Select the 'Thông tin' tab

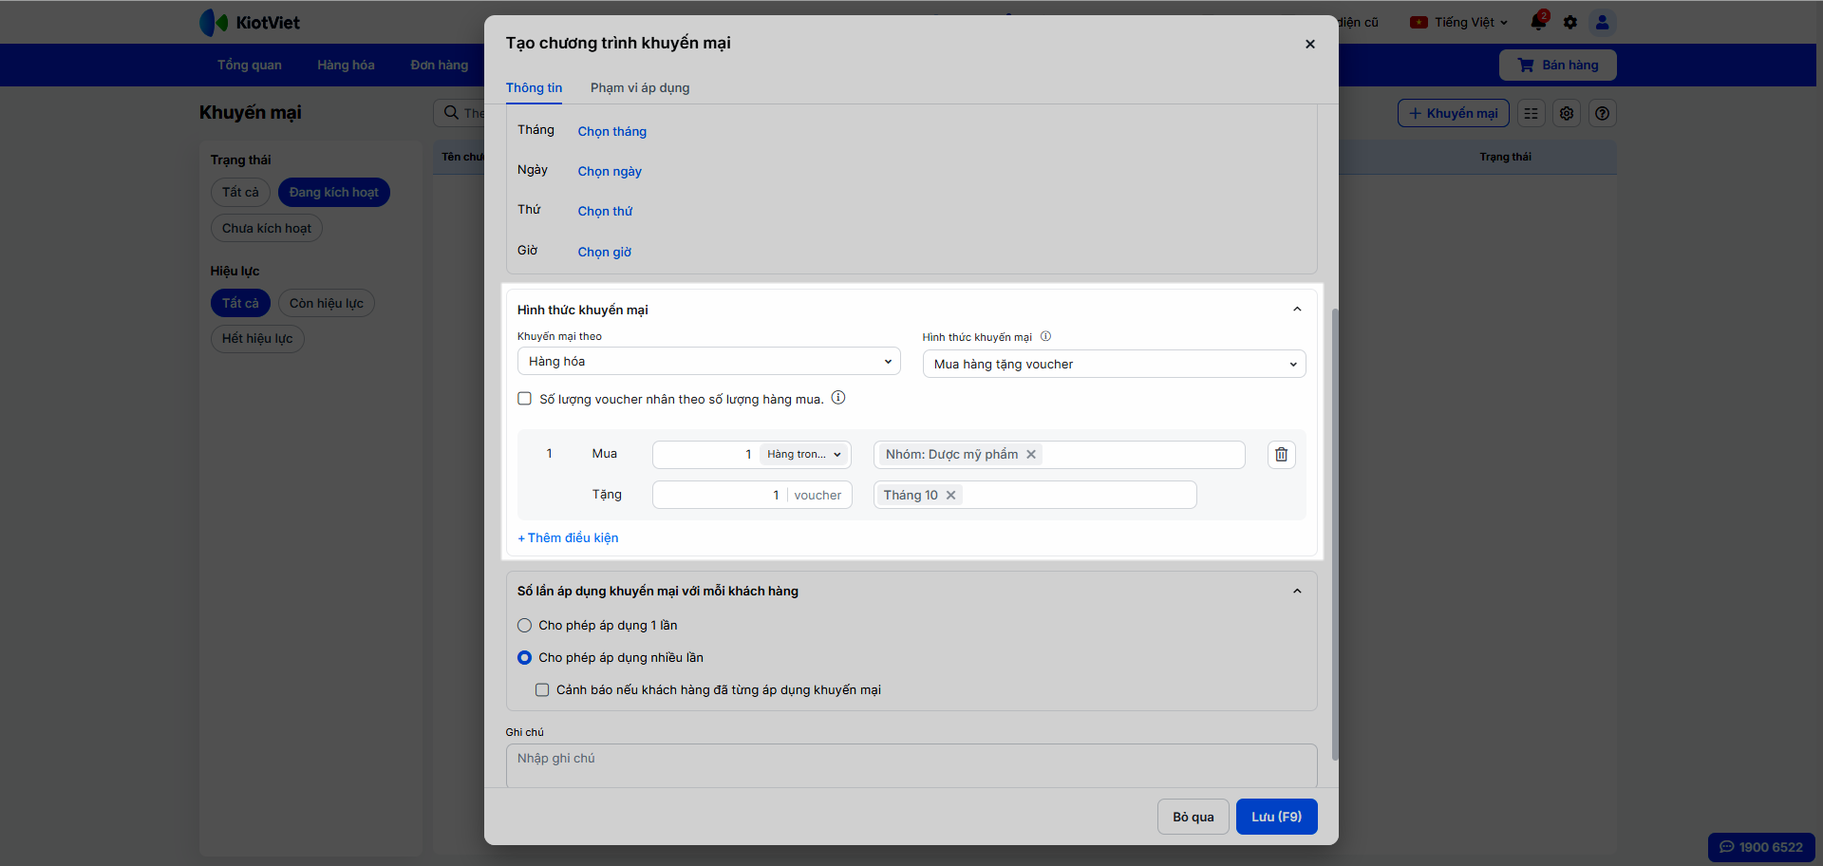(534, 88)
